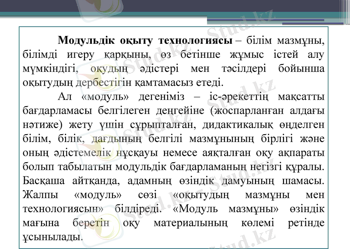Click the word "дағдының"
Image resolution: width=350 pixels, height=249 pixels.
point(116,139)
